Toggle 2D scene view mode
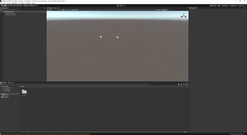The image size is (247, 135). coord(60,10)
